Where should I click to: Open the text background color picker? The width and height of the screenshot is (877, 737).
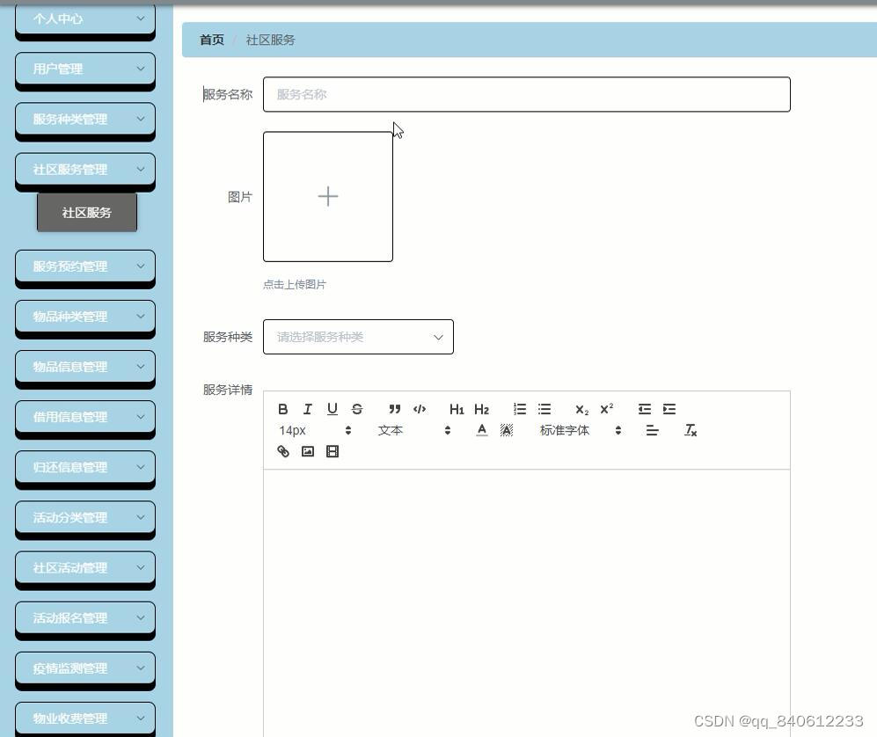[x=506, y=430]
